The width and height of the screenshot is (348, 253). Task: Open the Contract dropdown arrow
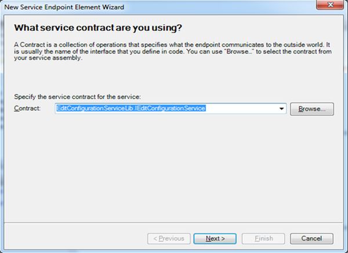click(x=281, y=109)
